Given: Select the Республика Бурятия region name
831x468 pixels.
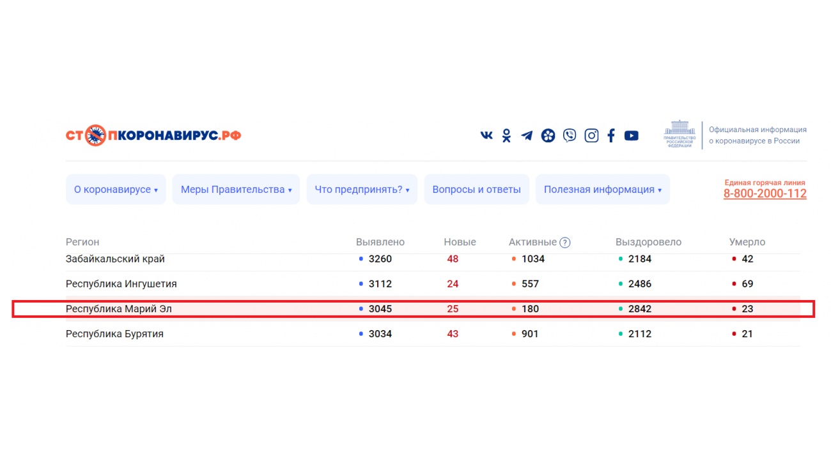Looking at the screenshot, I should [x=114, y=334].
